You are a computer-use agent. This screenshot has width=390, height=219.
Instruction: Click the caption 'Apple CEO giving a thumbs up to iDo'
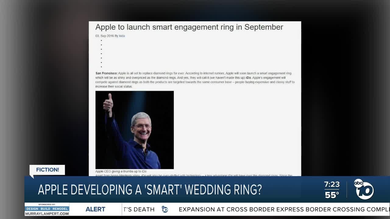121,172
